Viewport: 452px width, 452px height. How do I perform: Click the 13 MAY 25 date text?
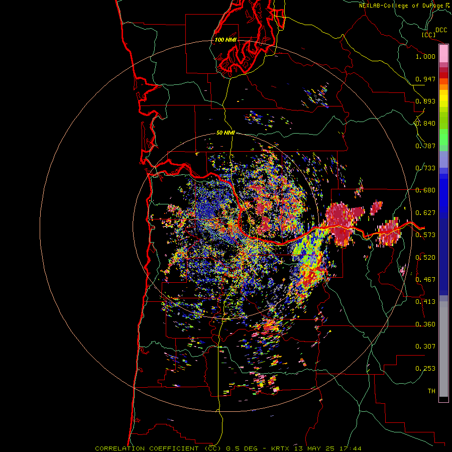pos(314,448)
